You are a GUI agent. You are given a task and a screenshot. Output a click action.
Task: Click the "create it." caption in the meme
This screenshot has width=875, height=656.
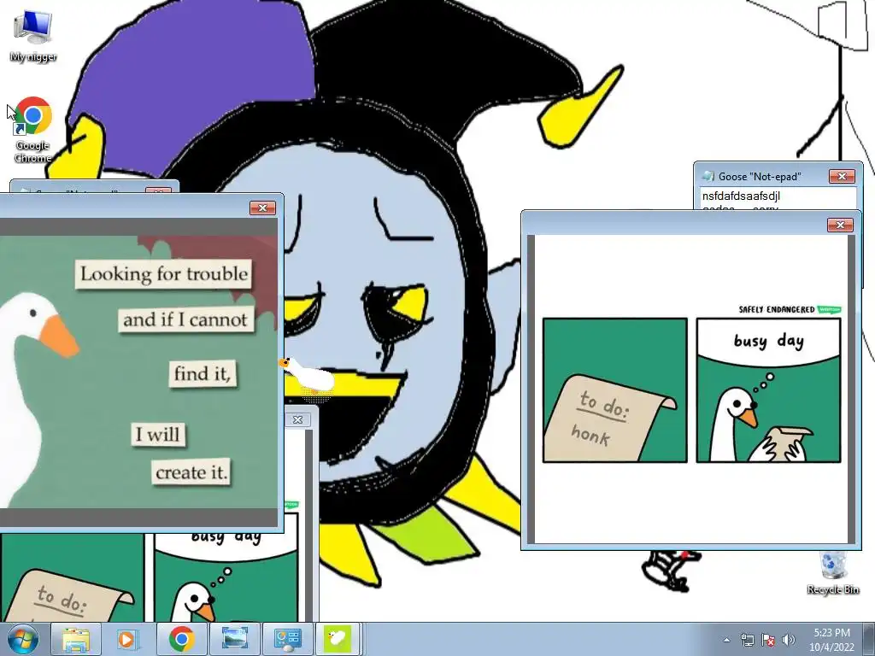click(191, 472)
